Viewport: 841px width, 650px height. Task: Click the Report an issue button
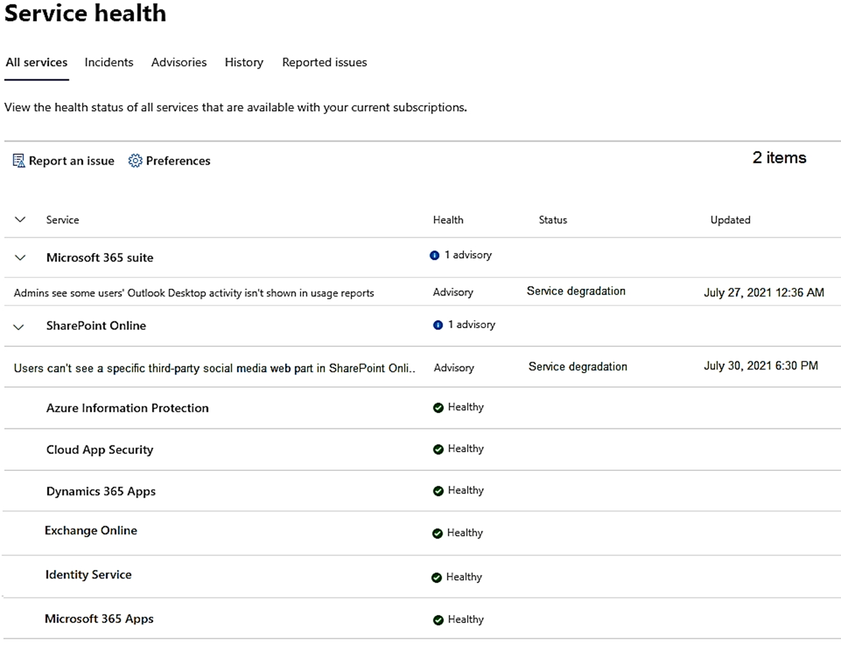pyautogui.click(x=63, y=161)
